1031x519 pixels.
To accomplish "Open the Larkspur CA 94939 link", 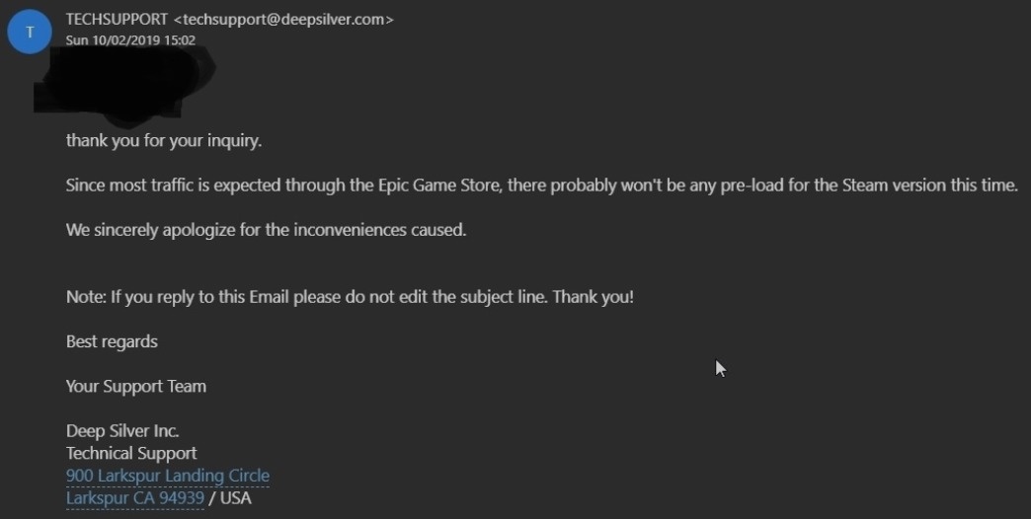I will click(x=135, y=498).
